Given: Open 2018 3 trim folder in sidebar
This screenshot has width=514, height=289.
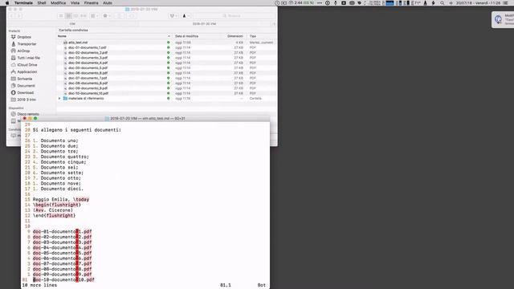Looking at the screenshot, I should (x=23, y=100).
